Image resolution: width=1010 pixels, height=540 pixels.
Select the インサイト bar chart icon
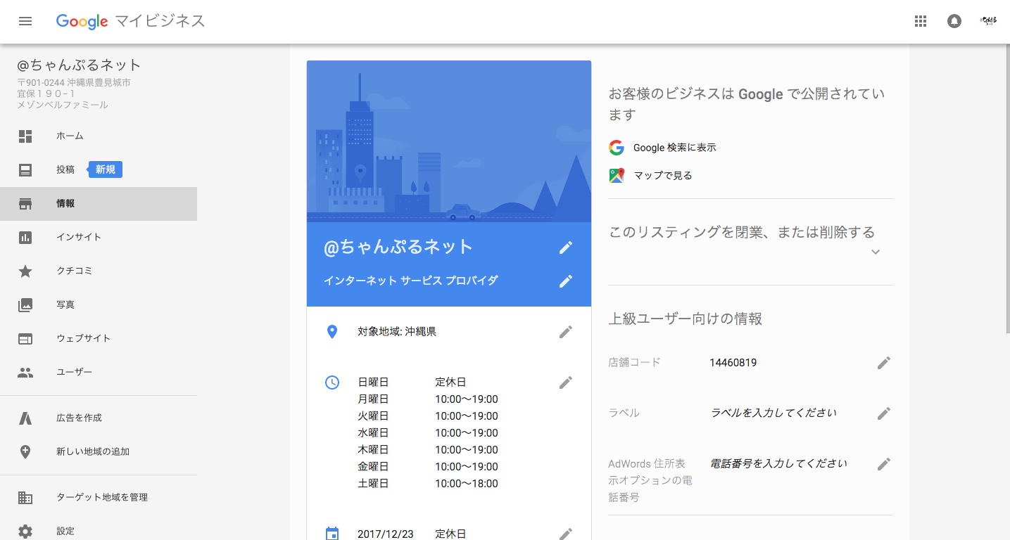(x=25, y=237)
